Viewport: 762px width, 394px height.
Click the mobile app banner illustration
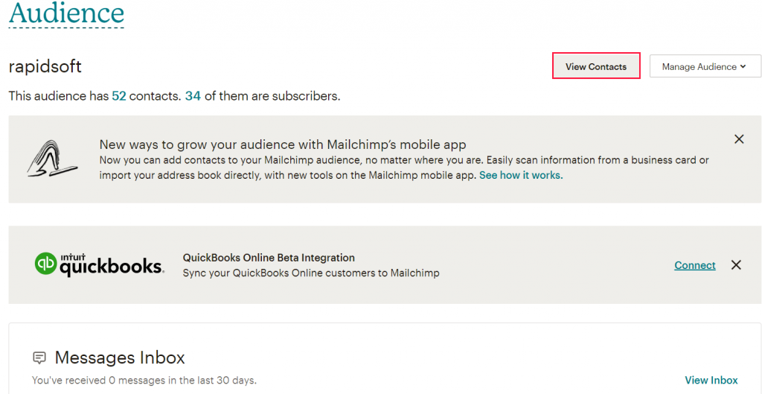pyautogui.click(x=52, y=158)
